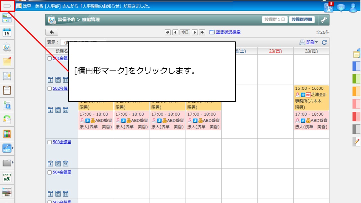Image resolution: width=361 pixels, height=203 pixels.
Task: Expand the gray folder icon submenu
Action: (x=12, y=162)
